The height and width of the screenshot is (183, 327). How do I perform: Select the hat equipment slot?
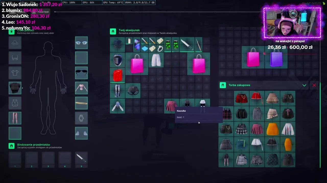point(15,43)
